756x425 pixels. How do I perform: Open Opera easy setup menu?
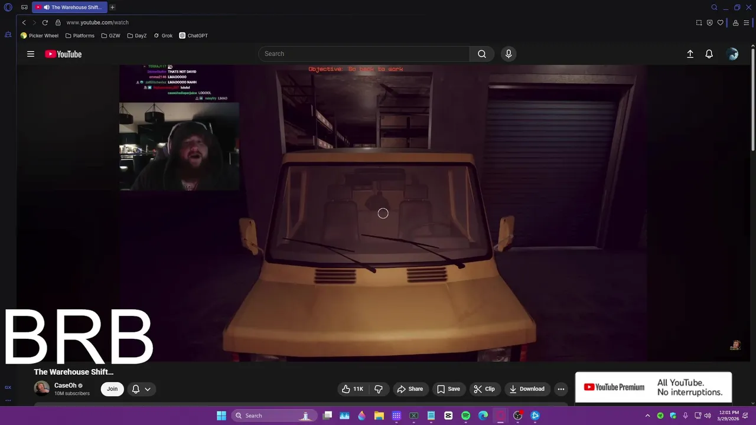tap(747, 22)
